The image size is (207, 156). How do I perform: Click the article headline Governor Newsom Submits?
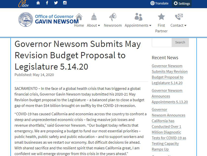(77, 55)
